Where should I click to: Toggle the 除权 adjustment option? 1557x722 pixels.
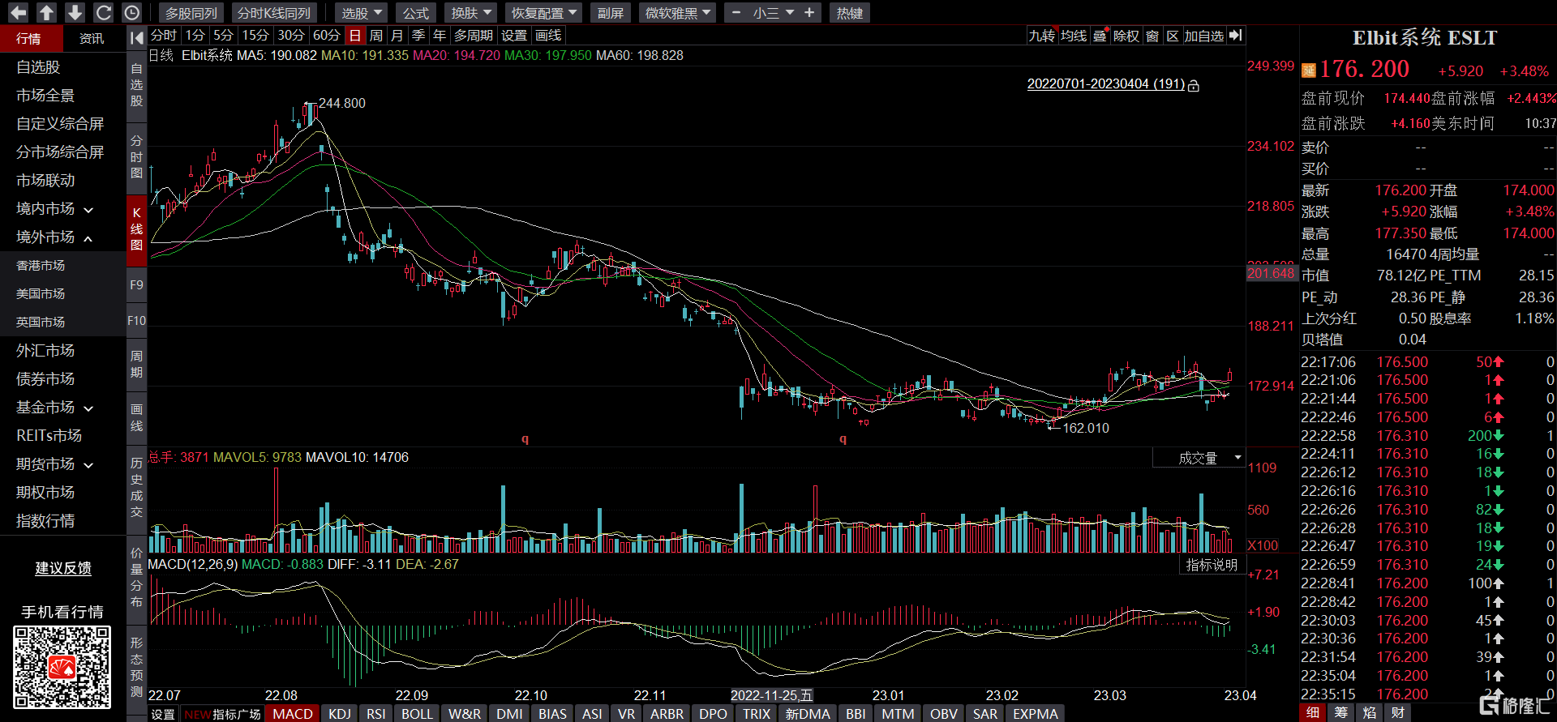pyautogui.click(x=1126, y=36)
